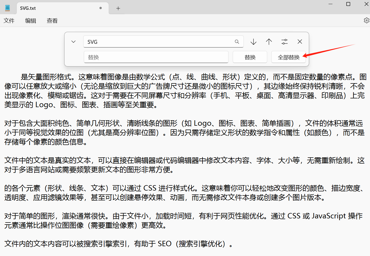Click the unsaved changes dot on tab

click(100, 8)
